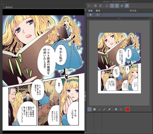Click the 番号 column header
The image size is (153, 134).
coord(98,11)
